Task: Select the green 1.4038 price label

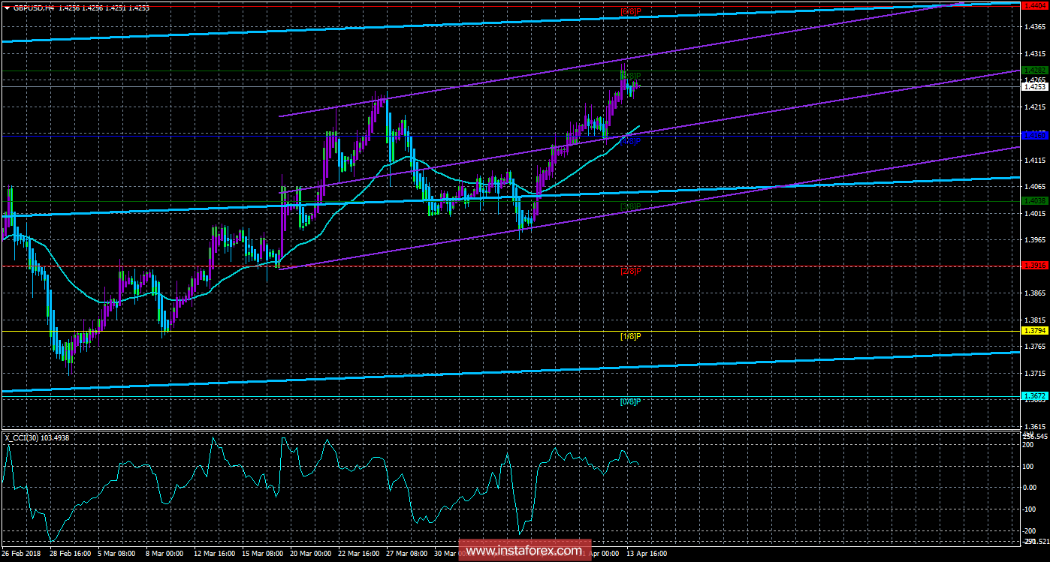Action: [1034, 201]
